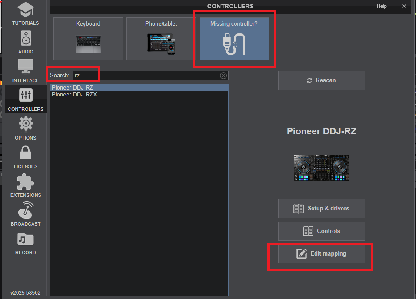The height and width of the screenshot is (299, 416).
Task: Open the Interface settings section
Action: 26,71
